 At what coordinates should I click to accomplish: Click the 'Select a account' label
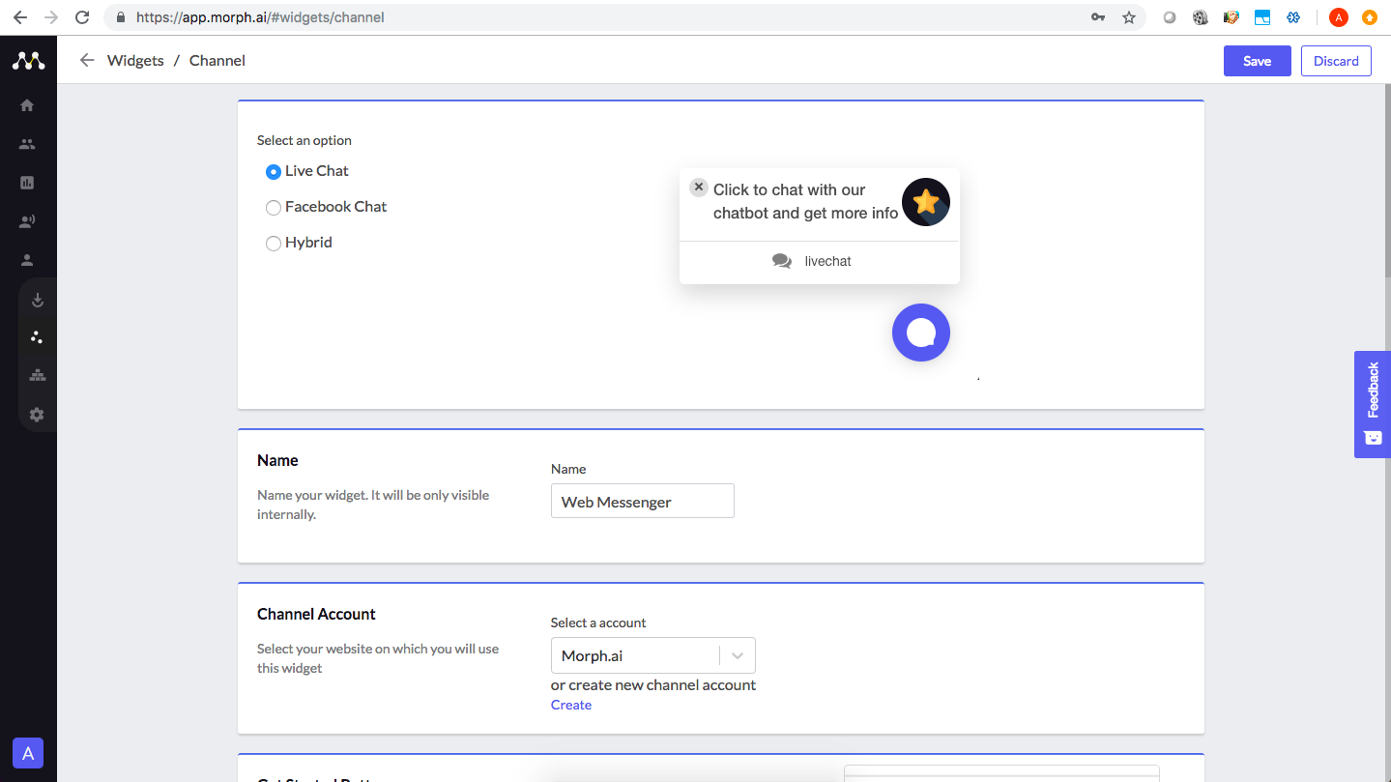click(598, 623)
